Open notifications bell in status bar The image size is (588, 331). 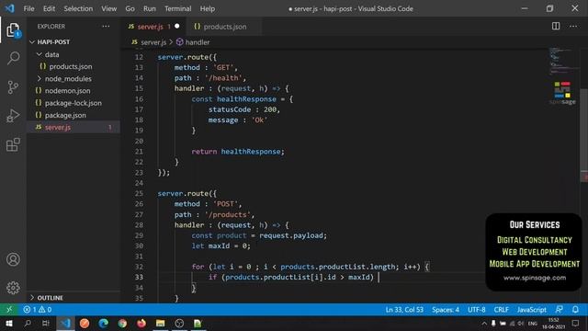pos(575,310)
